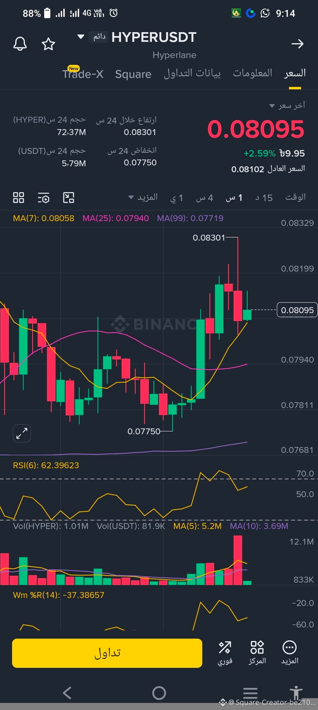Tap the large red 0.08095 last price

(256, 129)
